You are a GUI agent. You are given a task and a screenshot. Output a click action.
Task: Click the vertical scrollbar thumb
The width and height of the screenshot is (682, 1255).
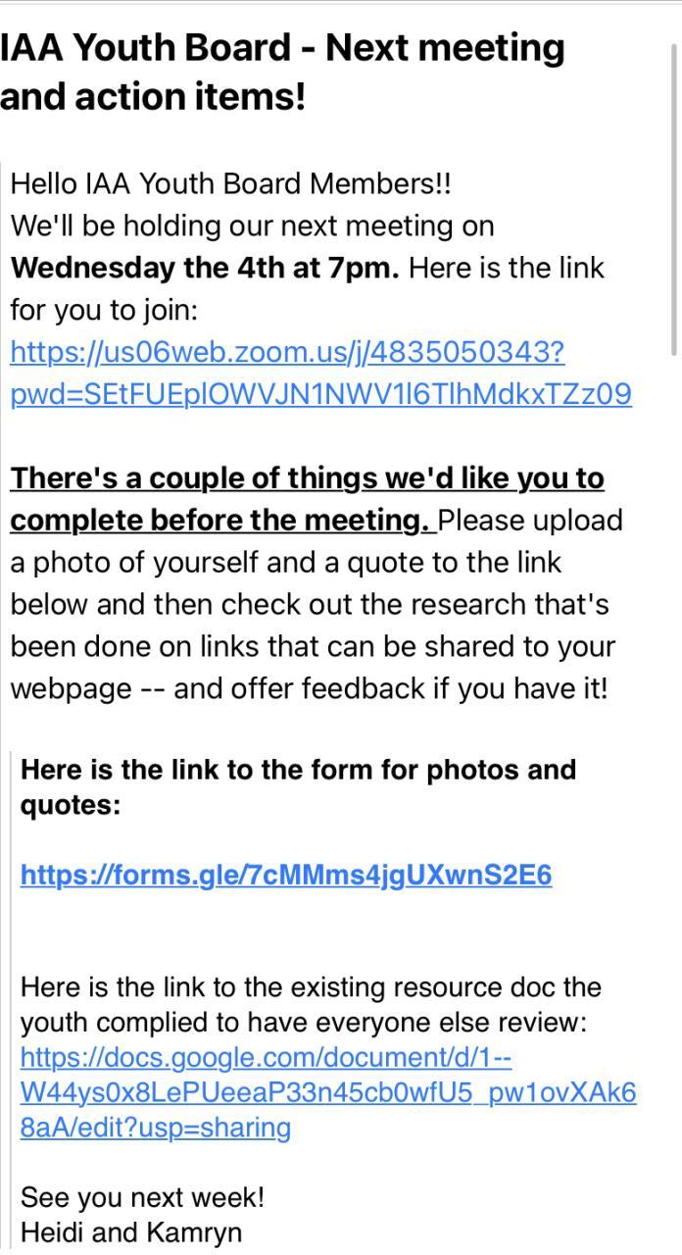pyautogui.click(x=674, y=196)
